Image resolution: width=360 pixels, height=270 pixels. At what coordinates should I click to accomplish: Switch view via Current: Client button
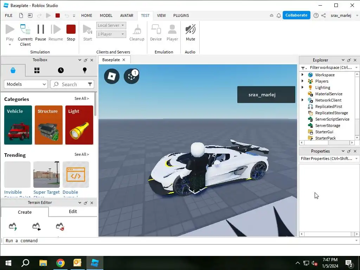25,35
